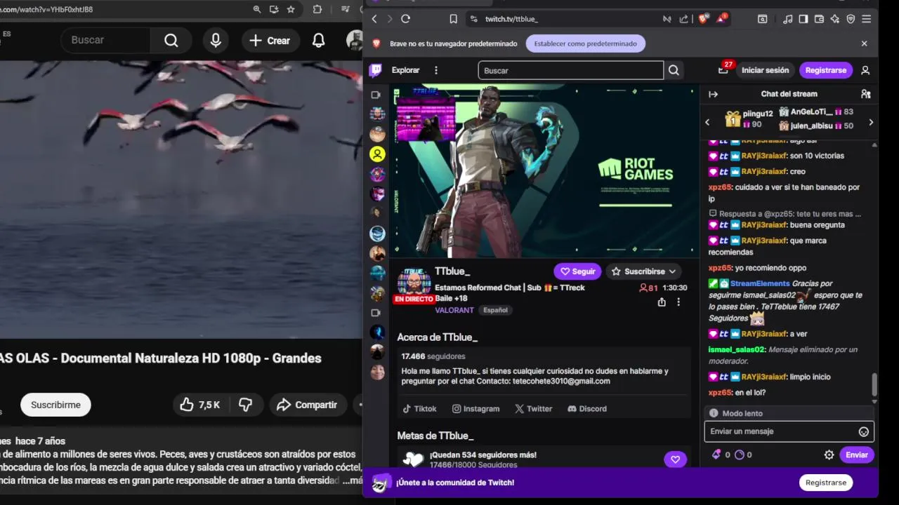Reload the Brave twitch page
This screenshot has width=899, height=505.
point(405,19)
